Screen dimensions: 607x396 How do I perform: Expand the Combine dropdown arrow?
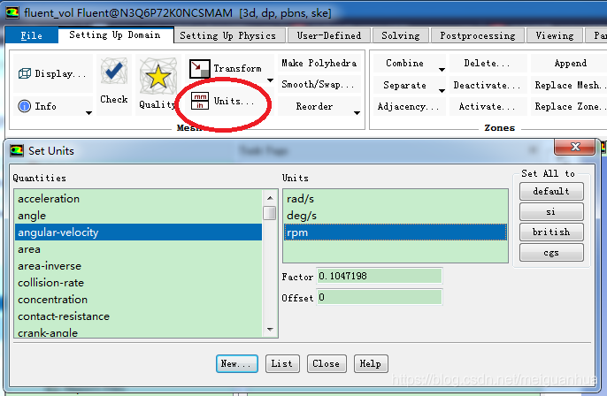(442, 70)
